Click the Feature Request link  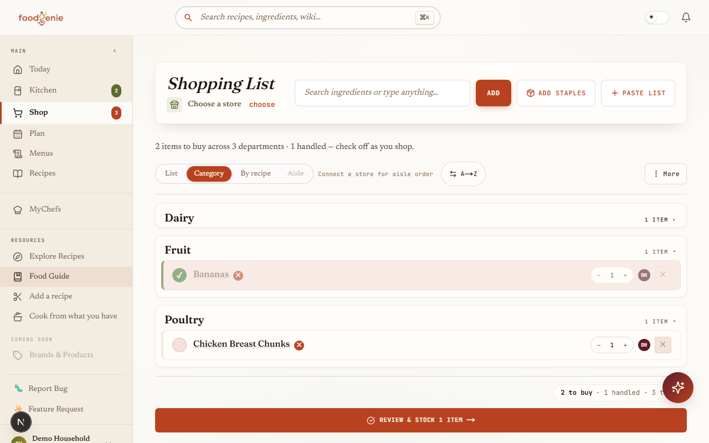66,409
